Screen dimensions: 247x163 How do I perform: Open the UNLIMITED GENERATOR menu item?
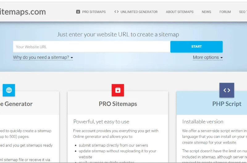click(x=139, y=12)
